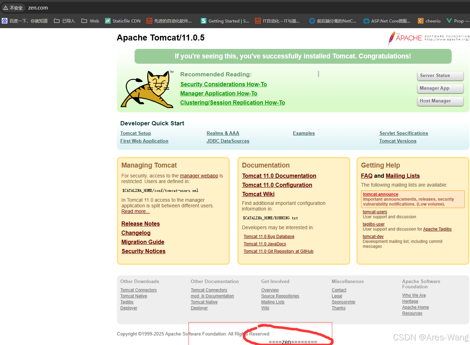This screenshot has height=345, width=470.
Task: Open the 已导入 bookmarks folder
Action: click(x=64, y=21)
